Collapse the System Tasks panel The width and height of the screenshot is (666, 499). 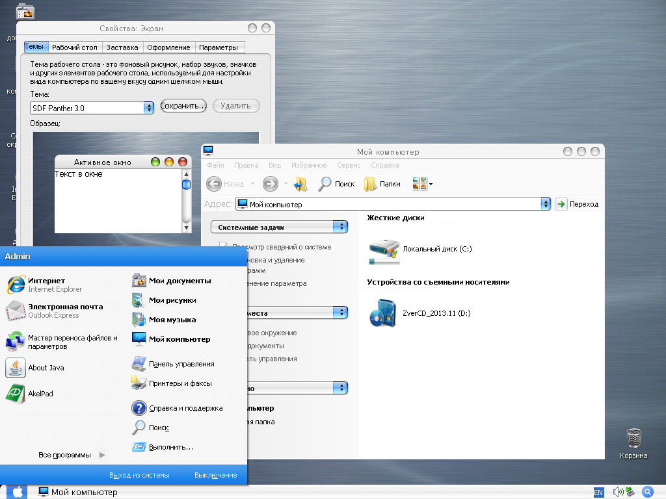tap(341, 227)
